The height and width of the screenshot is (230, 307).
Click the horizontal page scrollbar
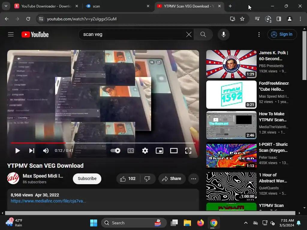point(150,213)
